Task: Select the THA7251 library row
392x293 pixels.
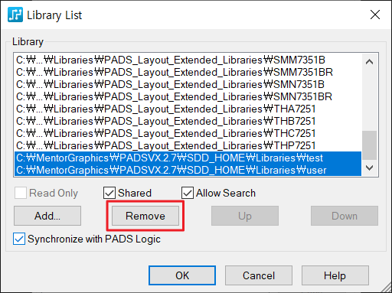Action: [188, 109]
